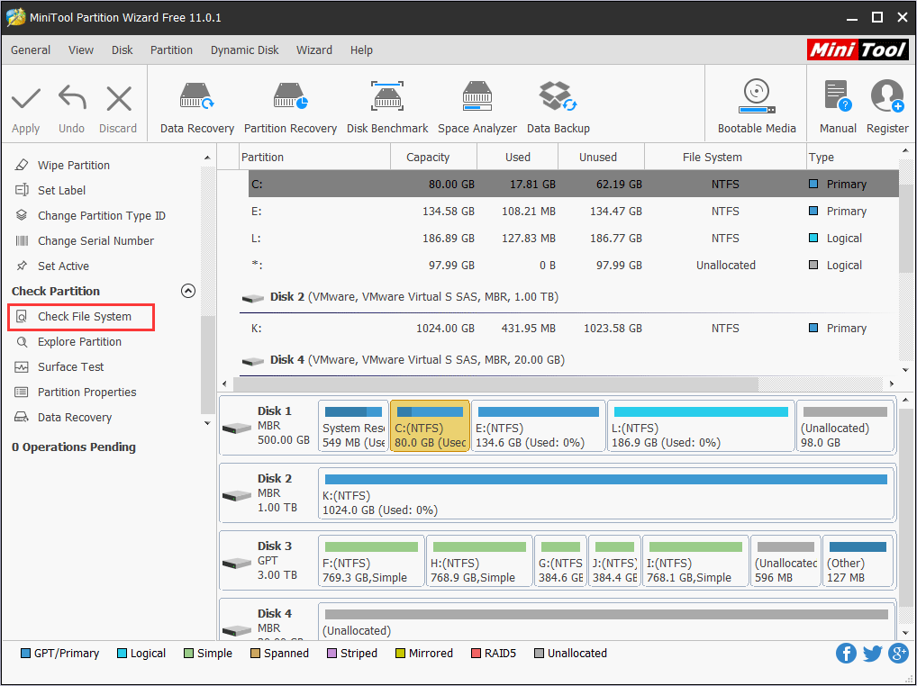Select C:(NTFS) block in disk map
The image size is (917, 686).
point(430,426)
